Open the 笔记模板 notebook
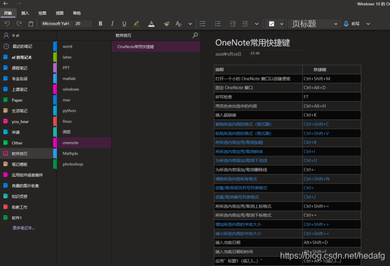Screen dimensions: 390x266 click(x=27, y=164)
